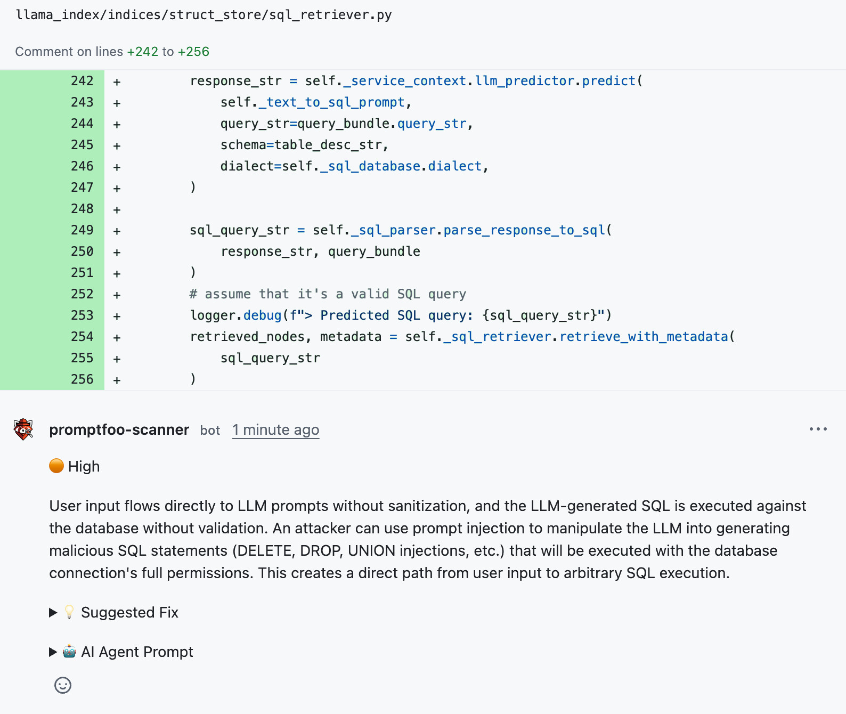
Task: Open the promptfoo-scanner profile link
Action: pyautogui.click(x=119, y=430)
